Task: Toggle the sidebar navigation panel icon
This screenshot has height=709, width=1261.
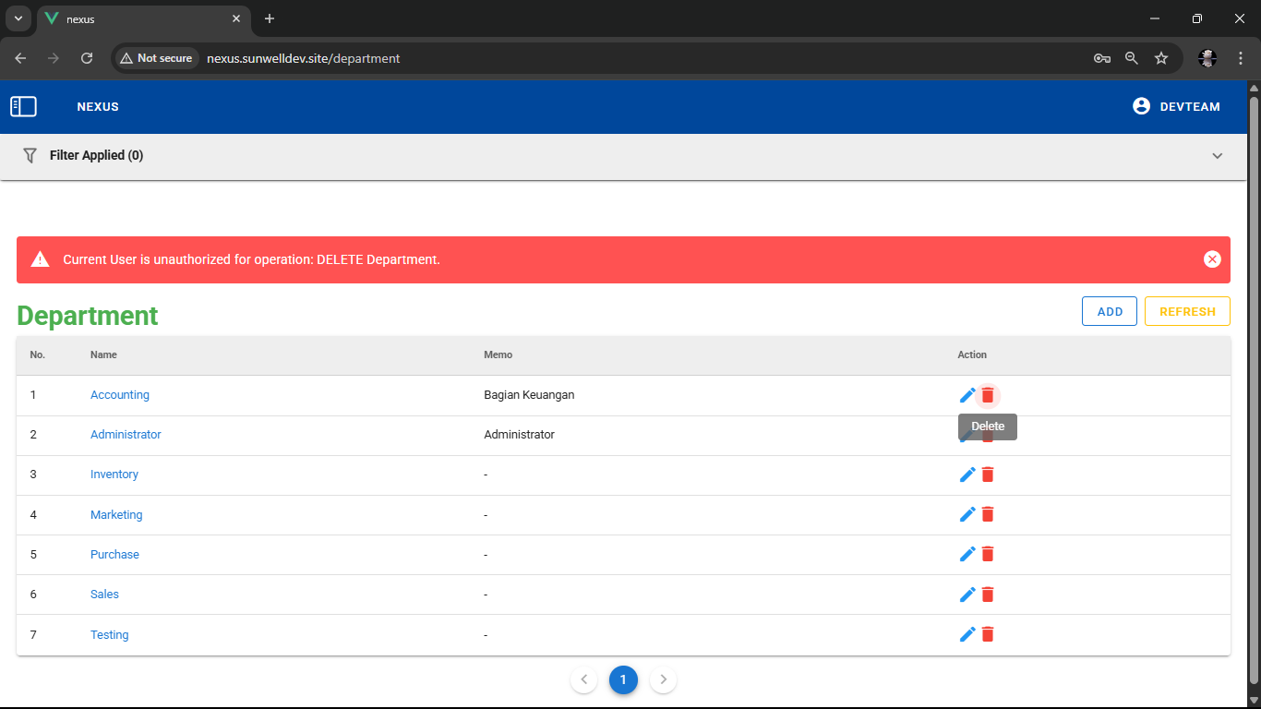Action: (x=23, y=107)
